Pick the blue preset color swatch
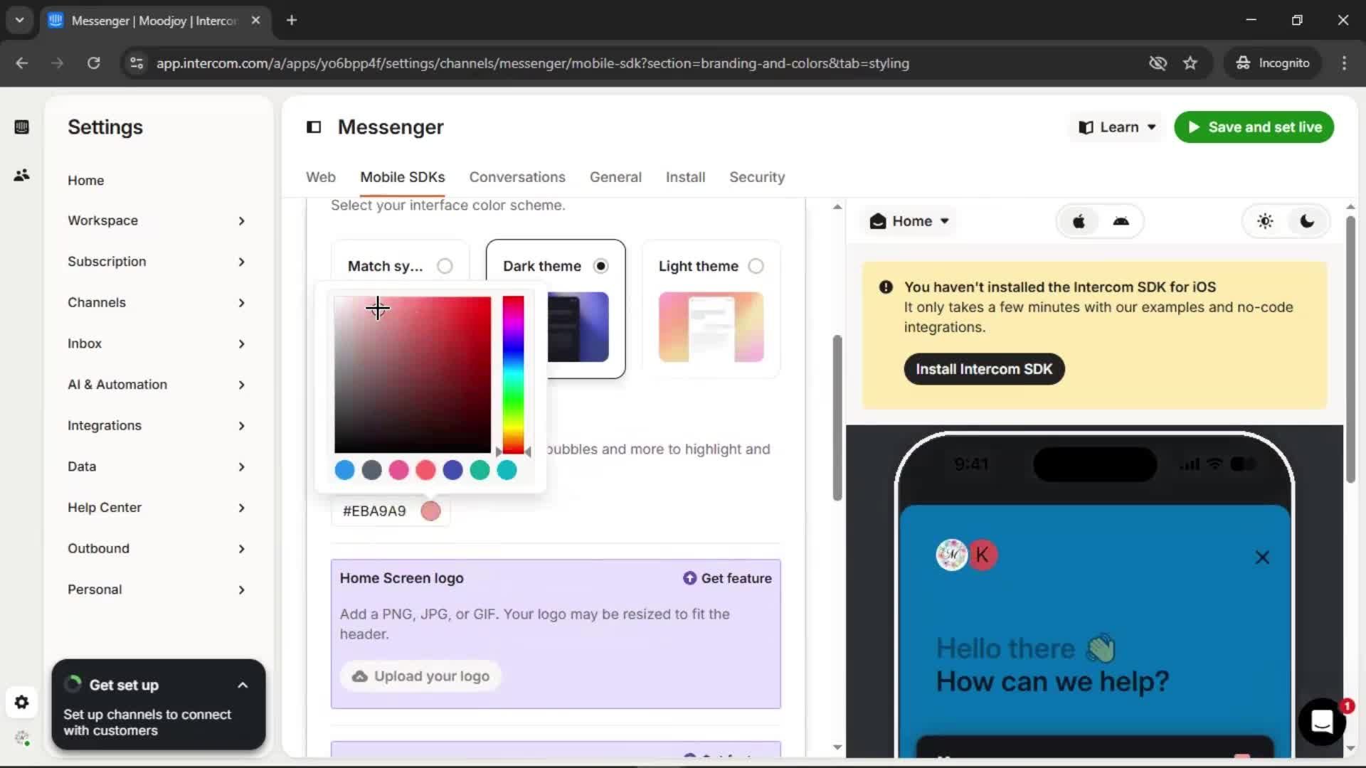 click(x=345, y=470)
